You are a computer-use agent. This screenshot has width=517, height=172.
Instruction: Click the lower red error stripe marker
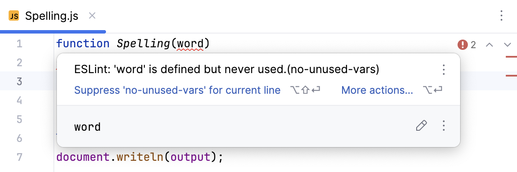(511, 75)
